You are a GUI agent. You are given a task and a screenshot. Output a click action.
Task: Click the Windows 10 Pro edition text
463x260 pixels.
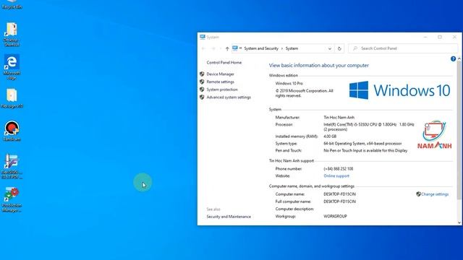(x=289, y=83)
